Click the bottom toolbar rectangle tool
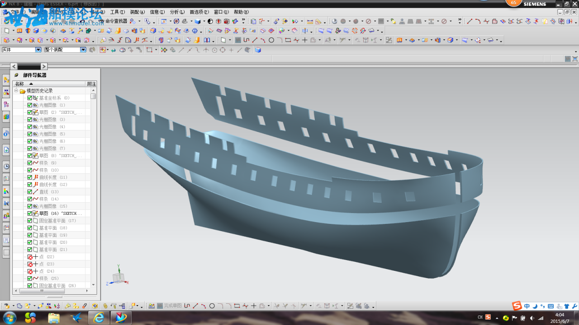 (237, 306)
